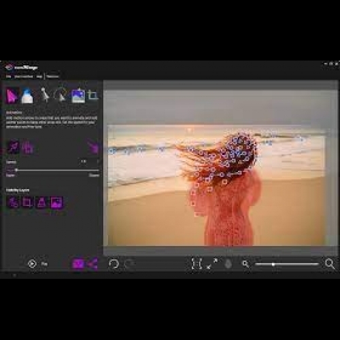Click the Undo arrow

tap(114, 264)
